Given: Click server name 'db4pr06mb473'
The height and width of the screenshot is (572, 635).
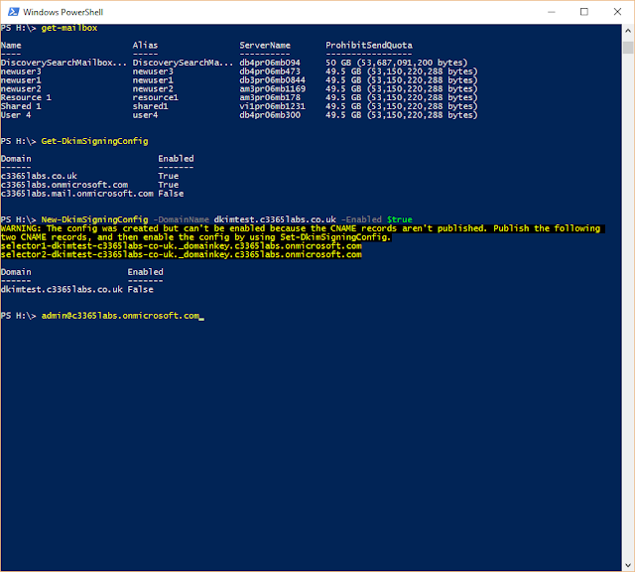Looking at the screenshot, I should coord(270,71).
